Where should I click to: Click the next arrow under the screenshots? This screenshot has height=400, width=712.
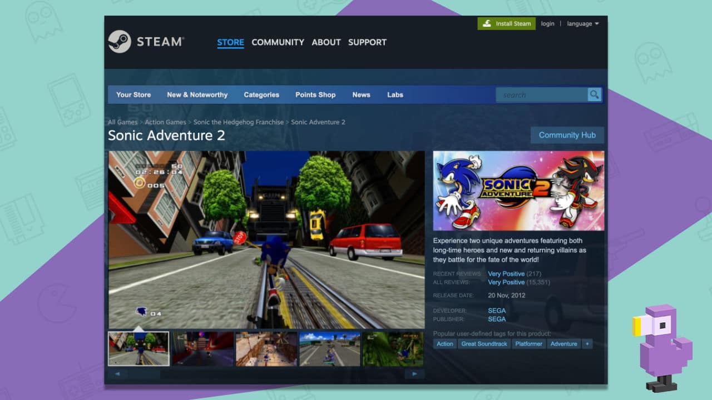[414, 373]
